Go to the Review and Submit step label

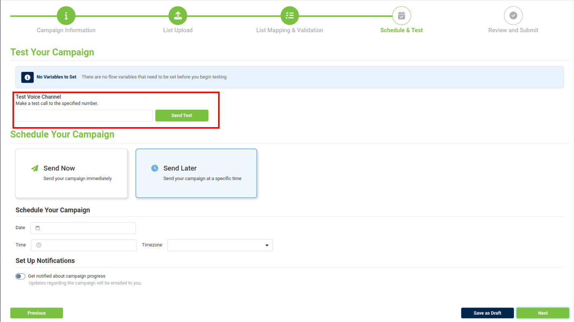point(513,30)
